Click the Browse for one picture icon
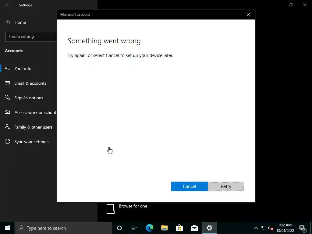 click(110, 209)
